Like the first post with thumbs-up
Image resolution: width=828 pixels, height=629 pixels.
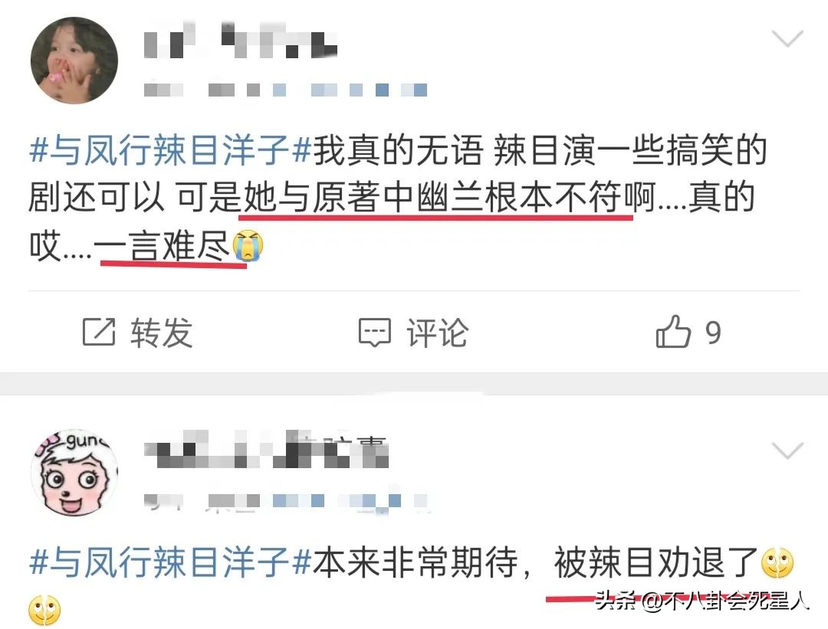pyautogui.click(x=673, y=331)
